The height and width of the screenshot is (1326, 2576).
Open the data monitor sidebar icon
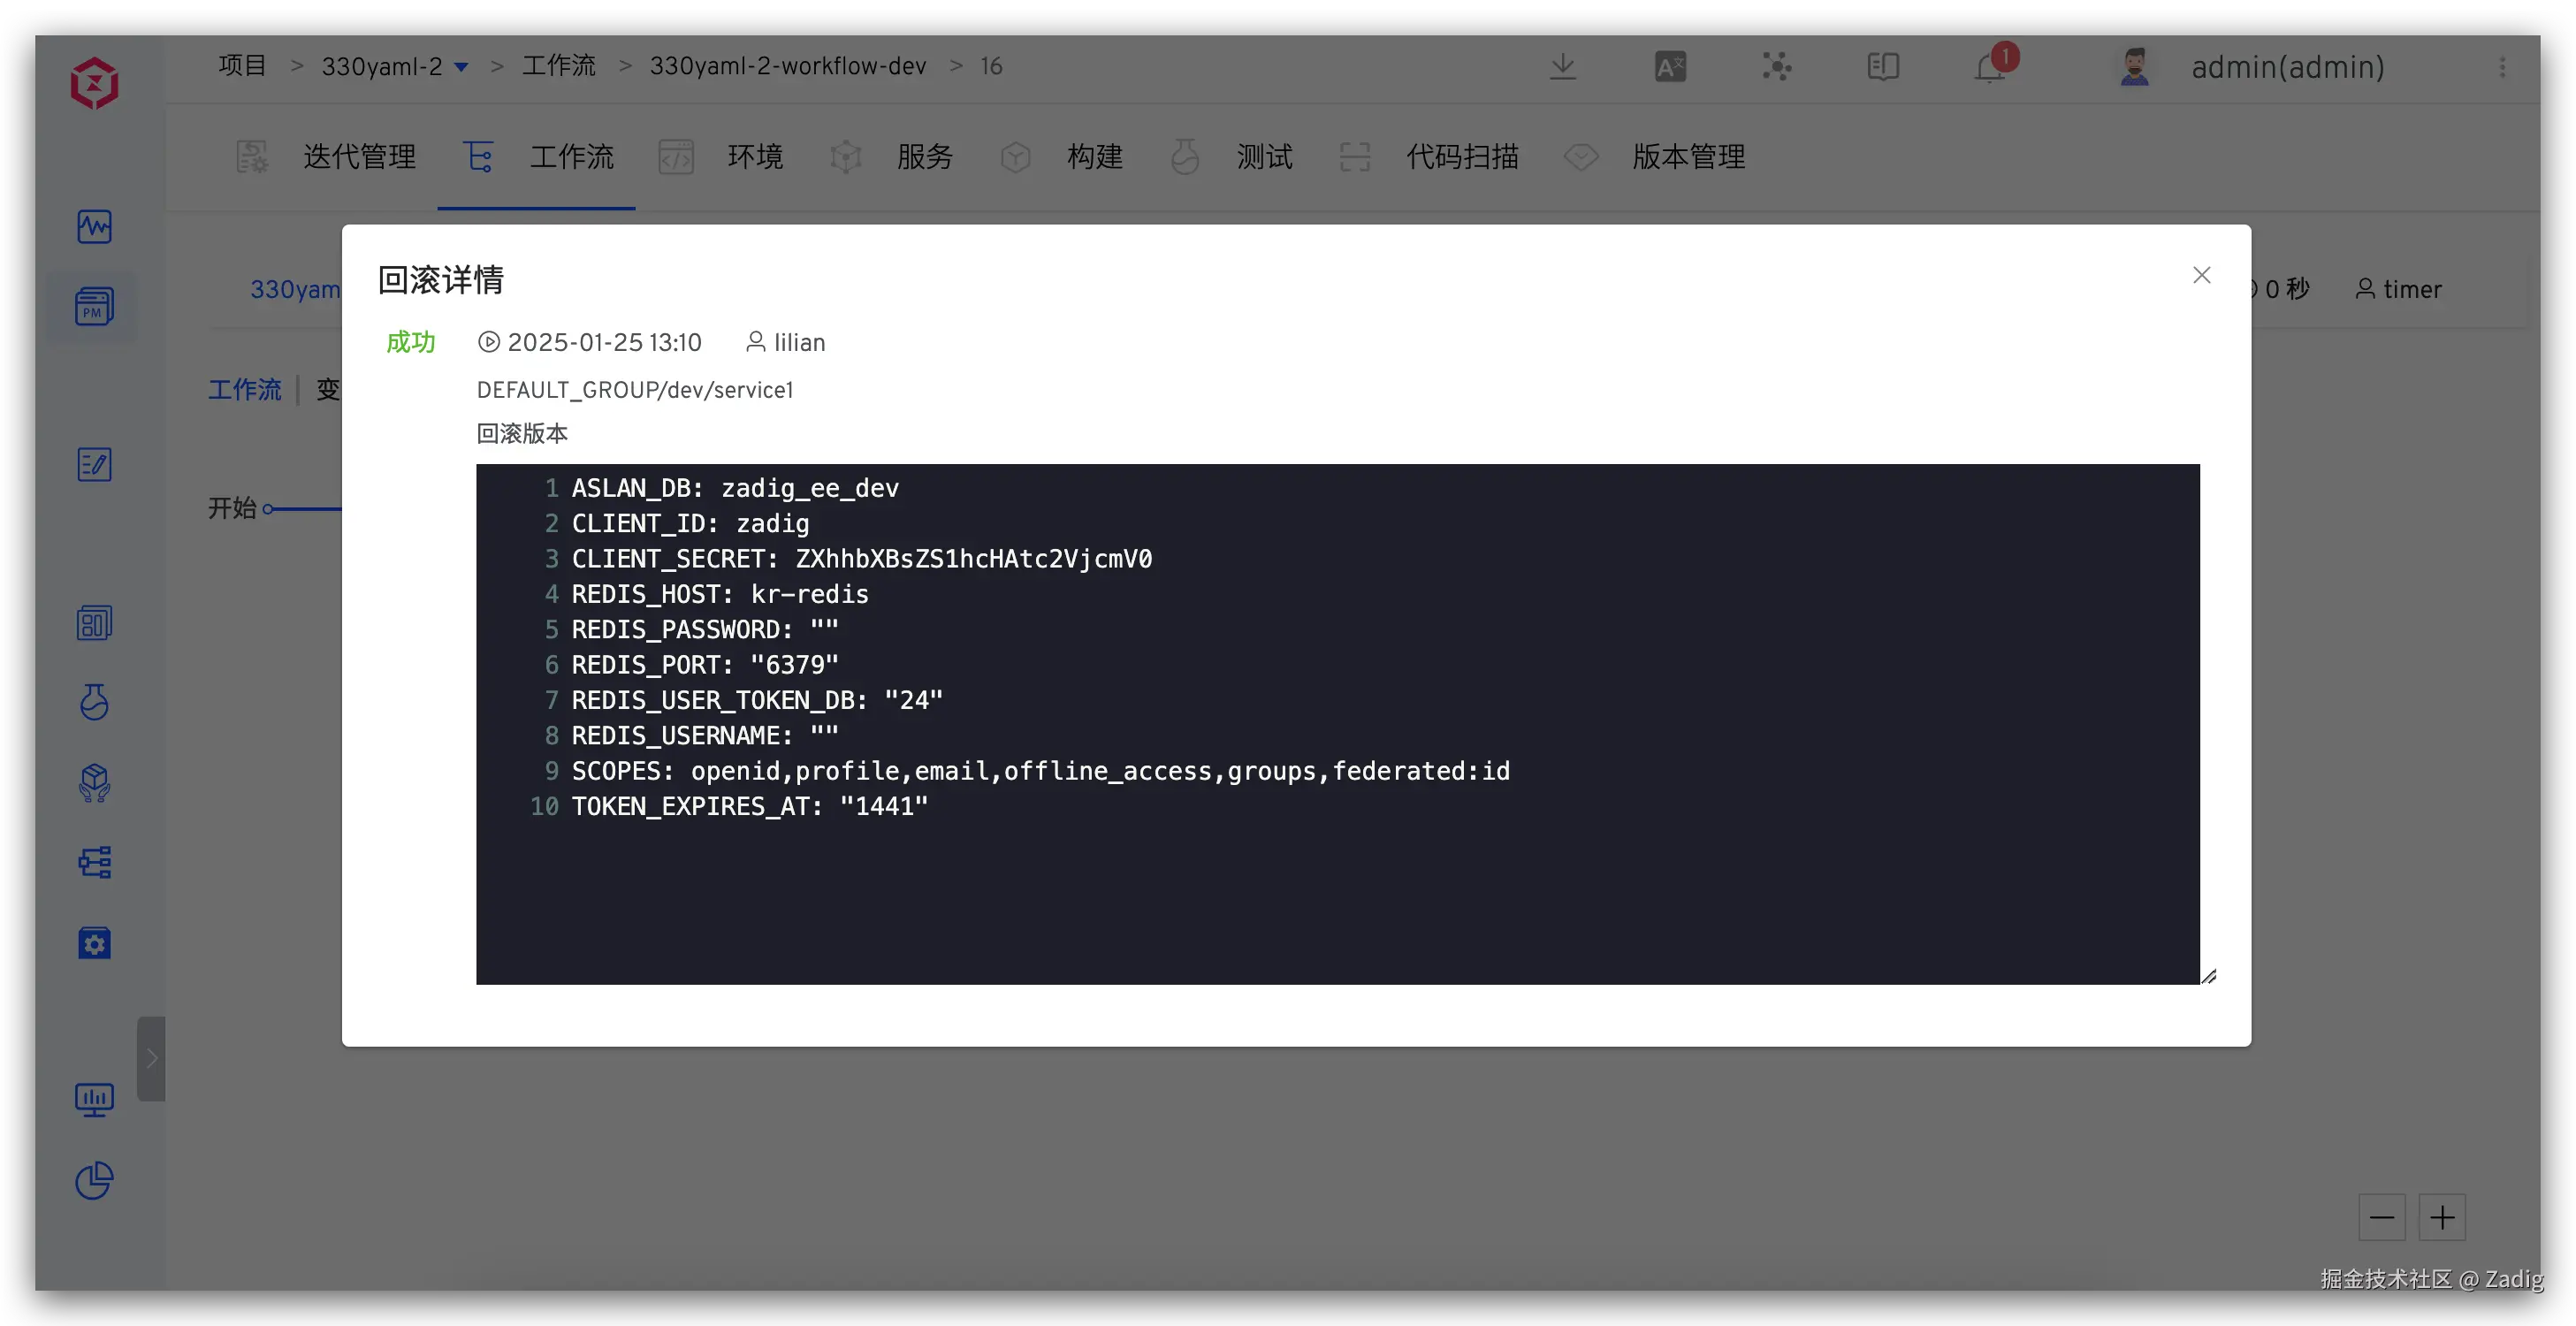click(x=94, y=1099)
